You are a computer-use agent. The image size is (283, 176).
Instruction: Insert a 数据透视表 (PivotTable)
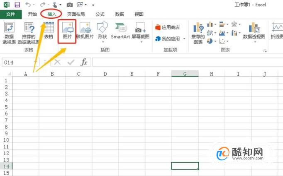tap(9, 33)
